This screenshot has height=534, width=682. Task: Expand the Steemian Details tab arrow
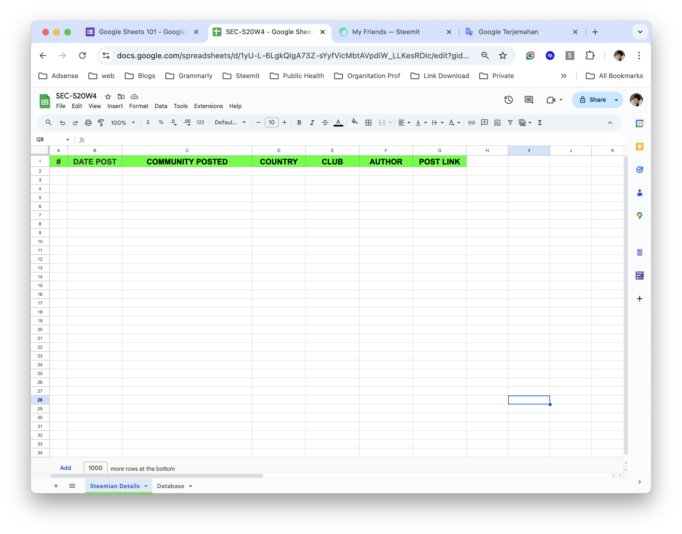146,486
